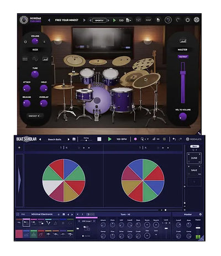Click the 100 BPM tempo field
This screenshot has width=221, height=256.
pyautogui.click(x=122, y=139)
